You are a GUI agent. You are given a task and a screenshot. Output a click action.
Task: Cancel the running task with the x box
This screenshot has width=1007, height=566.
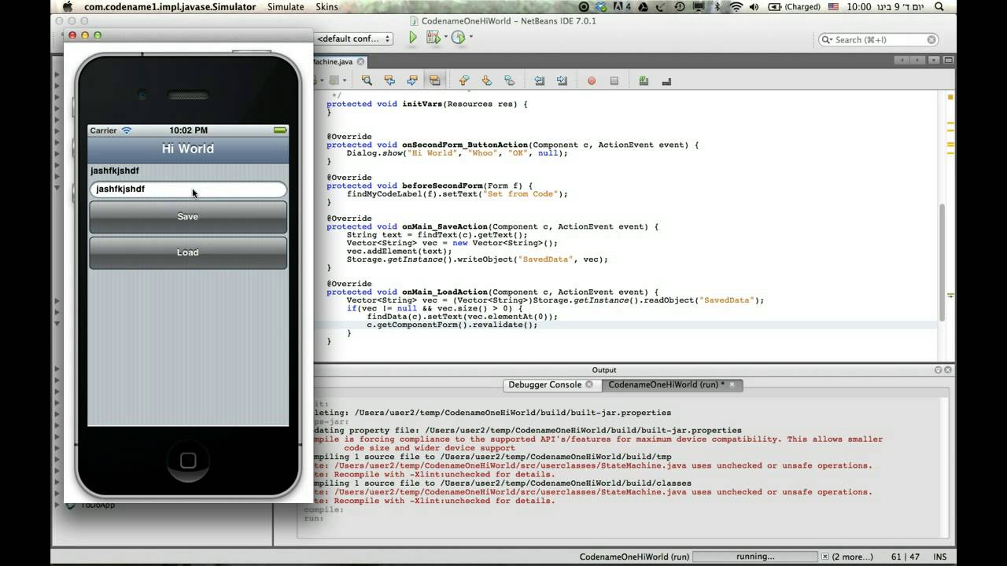(823, 557)
